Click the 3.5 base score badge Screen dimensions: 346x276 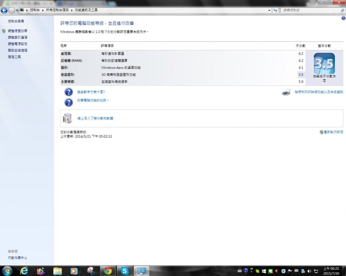pyautogui.click(x=324, y=63)
